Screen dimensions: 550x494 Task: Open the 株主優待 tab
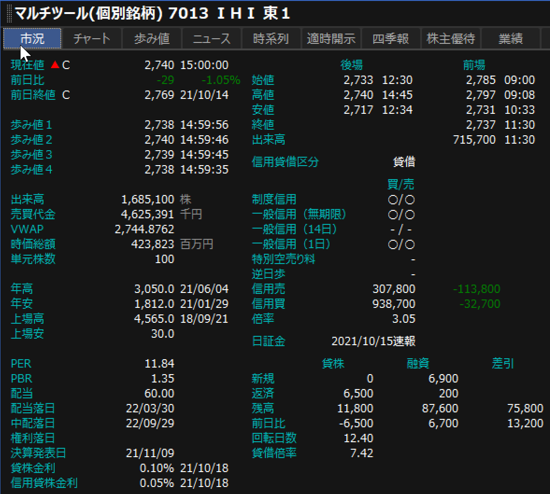tap(450, 39)
